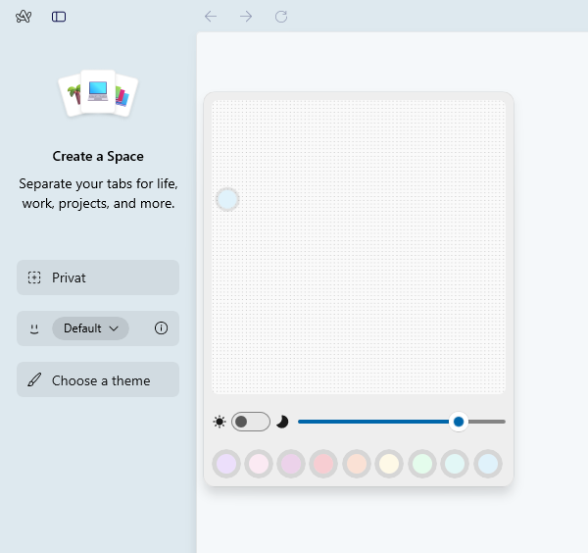Adjust the blue opacity slider handle
Image resolution: width=588 pixels, height=553 pixels.
(x=459, y=422)
